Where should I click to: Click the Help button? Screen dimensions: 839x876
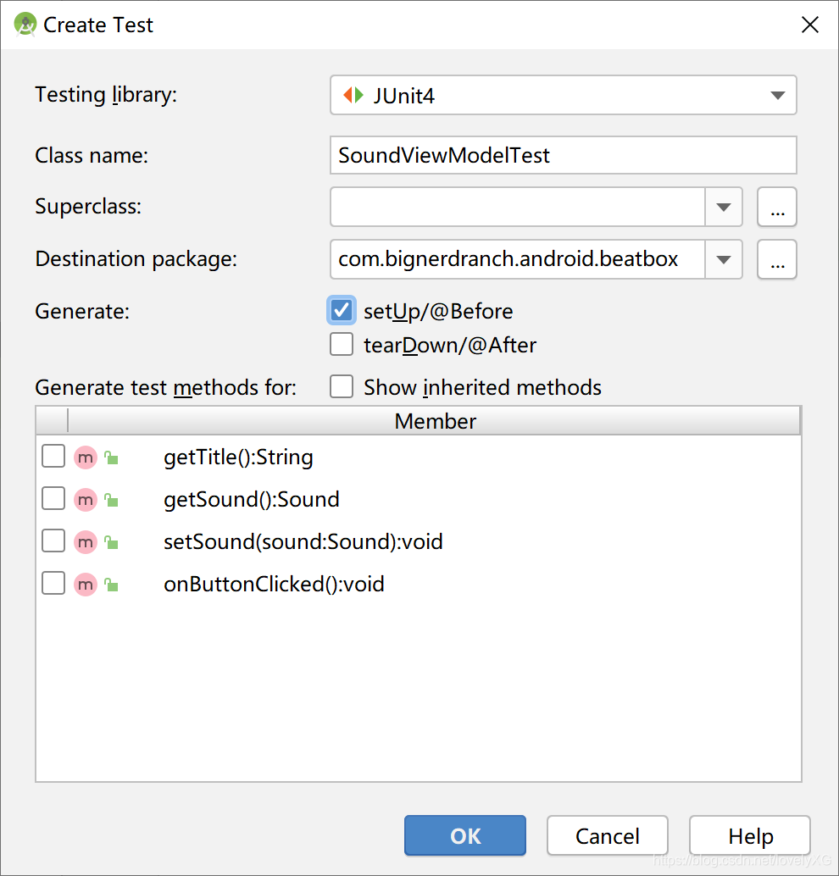tap(750, 836)
